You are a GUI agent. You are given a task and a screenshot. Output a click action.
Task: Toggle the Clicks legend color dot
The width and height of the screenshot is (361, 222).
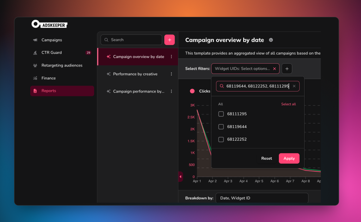point(192,91)
